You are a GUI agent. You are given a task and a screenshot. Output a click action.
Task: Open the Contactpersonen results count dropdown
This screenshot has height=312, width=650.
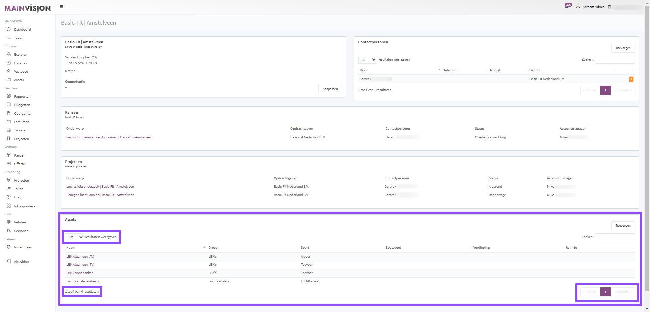pos(367,59)
